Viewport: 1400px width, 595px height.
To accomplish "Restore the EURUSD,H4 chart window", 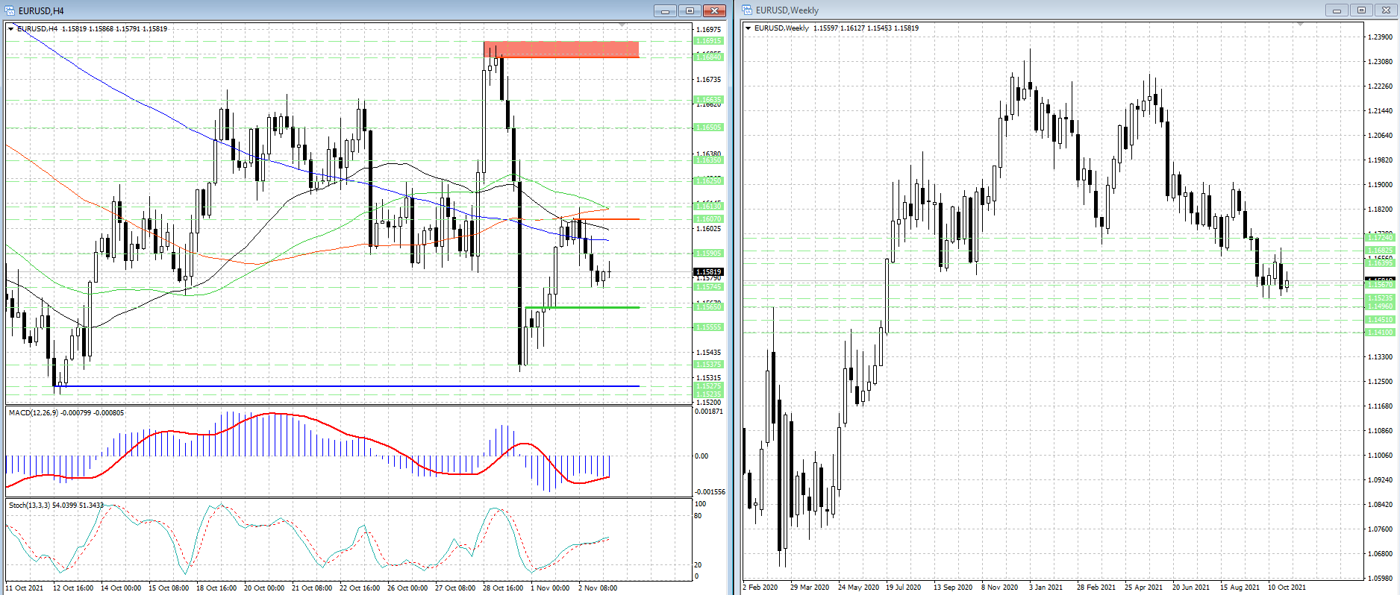I will click(x=690, y=10).
